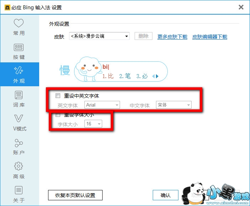Open 皮肤编辑器下载 link
The image size is (250, 206).
[x=210, y=37]
